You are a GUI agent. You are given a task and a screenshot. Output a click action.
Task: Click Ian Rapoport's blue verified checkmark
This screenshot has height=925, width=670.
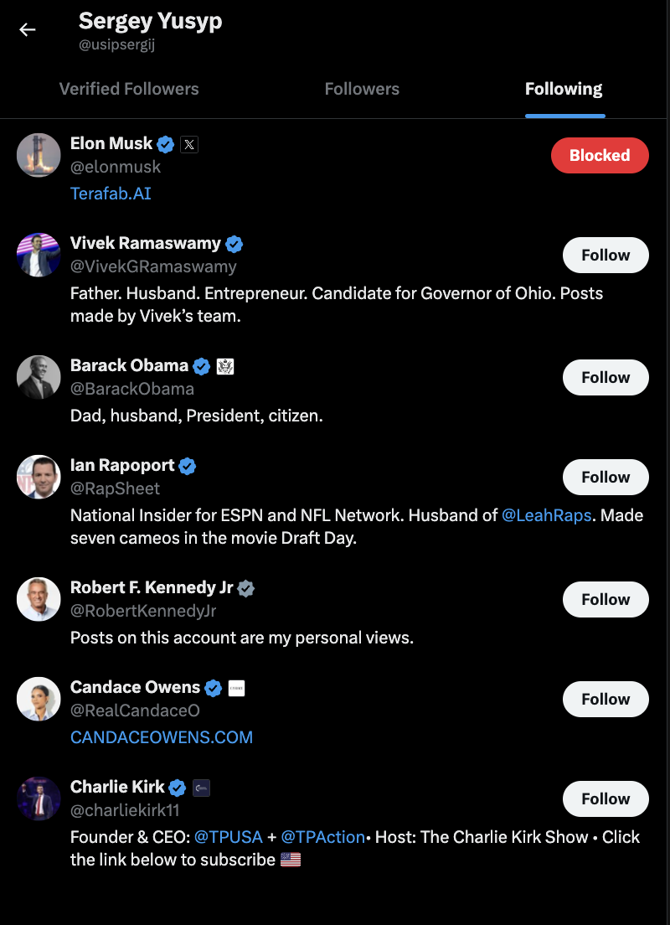188,466
